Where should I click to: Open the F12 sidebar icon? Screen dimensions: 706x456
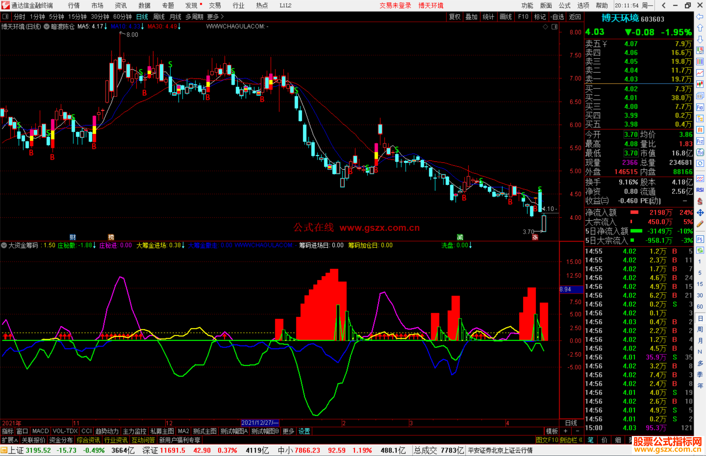(x=700, y=141)
